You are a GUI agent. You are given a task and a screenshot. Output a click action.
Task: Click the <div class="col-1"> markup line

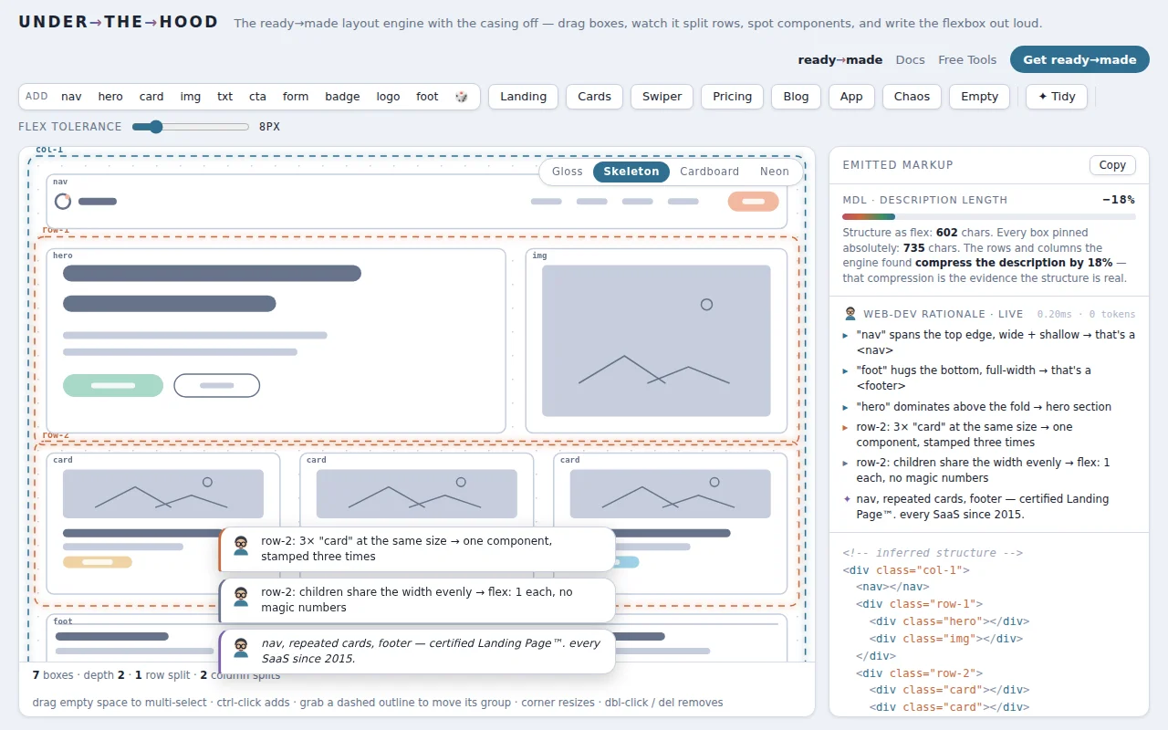point(906,569)
